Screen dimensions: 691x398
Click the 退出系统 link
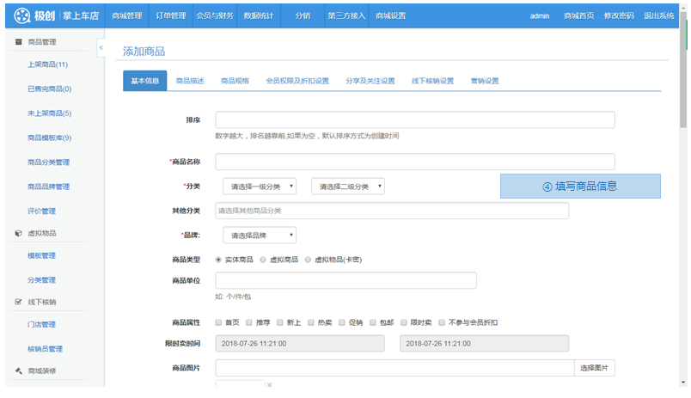(658, 15)
